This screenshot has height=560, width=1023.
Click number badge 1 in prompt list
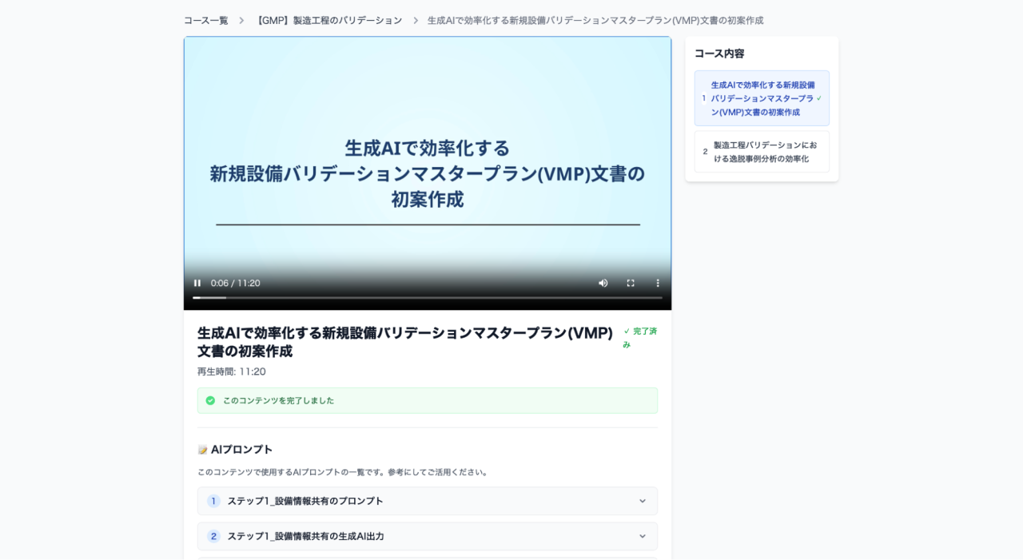click(213, 501)
